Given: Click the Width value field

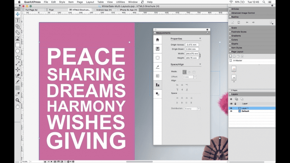Looking at the screenshot, I should tap(192, 54).
